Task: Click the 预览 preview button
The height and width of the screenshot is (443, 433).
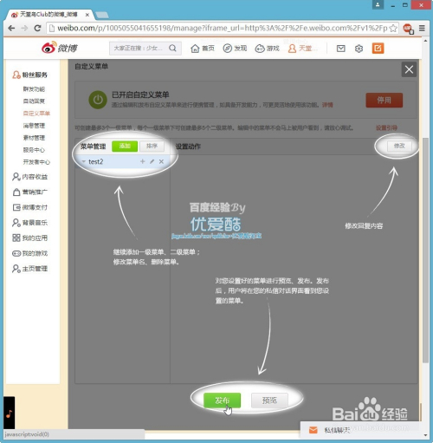Action: point(269,401)
